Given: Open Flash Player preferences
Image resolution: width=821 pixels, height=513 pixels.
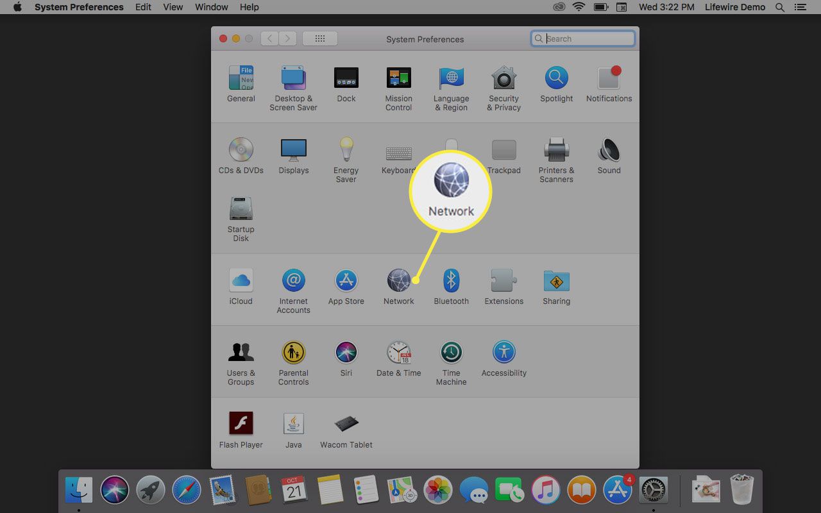Looking at the screenshot, I should tap(241, 430).
